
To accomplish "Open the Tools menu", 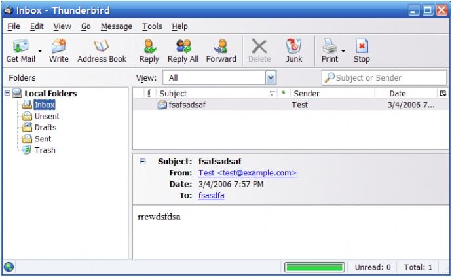I will click(152, 26).
